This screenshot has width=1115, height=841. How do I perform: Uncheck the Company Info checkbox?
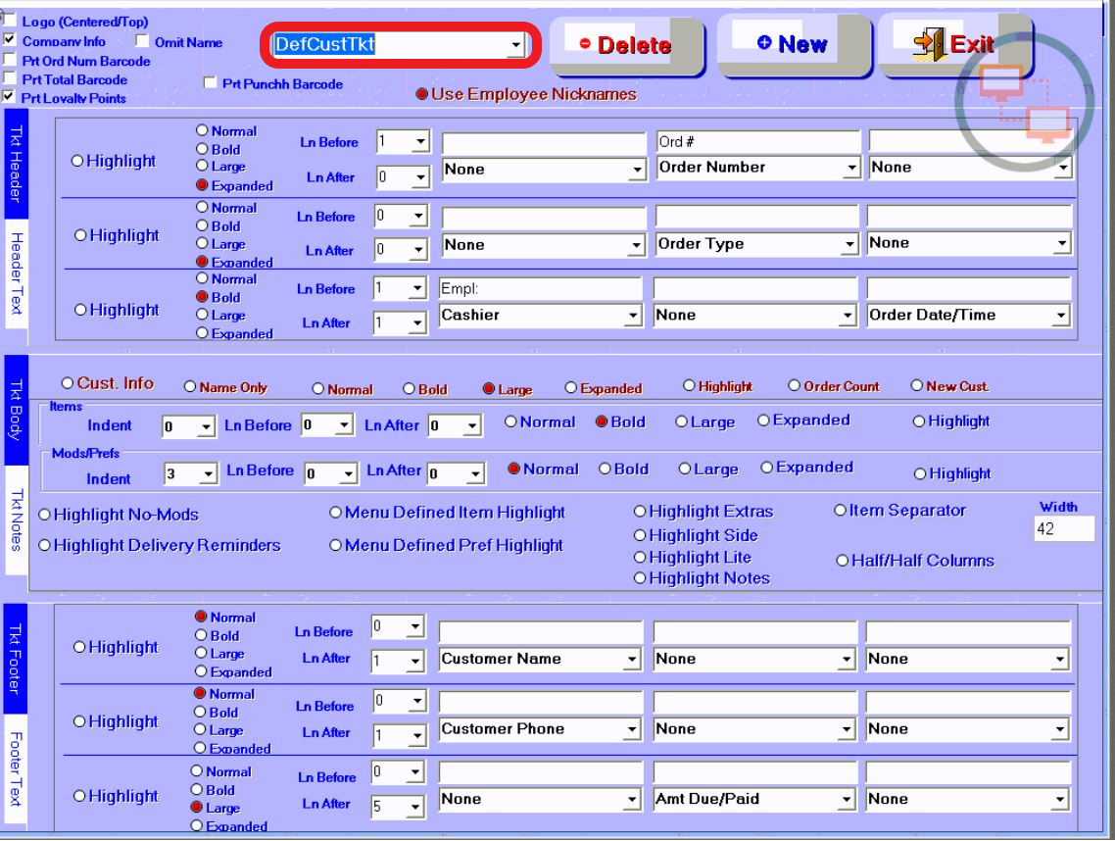click(x=9, y=40)
